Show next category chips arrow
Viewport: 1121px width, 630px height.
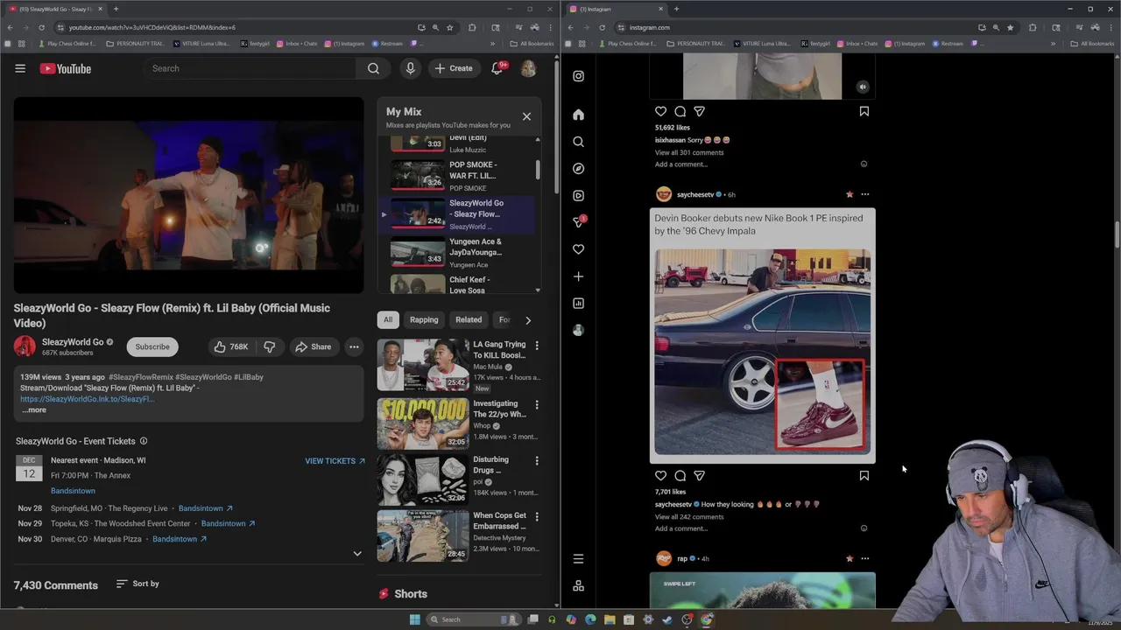tap(527, 320)
